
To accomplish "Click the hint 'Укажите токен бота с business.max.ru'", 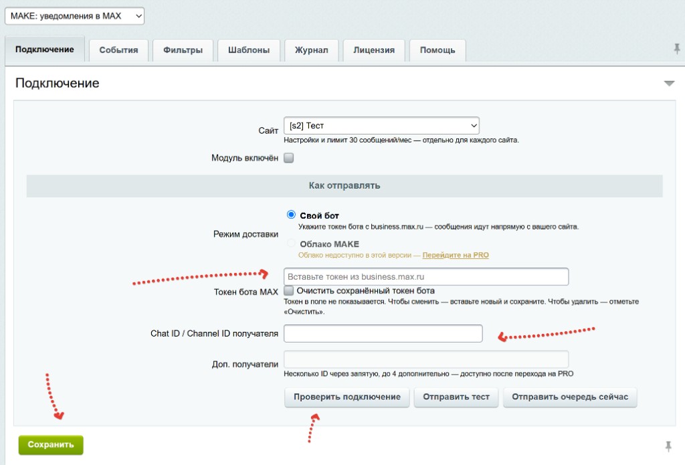I will (x=438, y=227).
